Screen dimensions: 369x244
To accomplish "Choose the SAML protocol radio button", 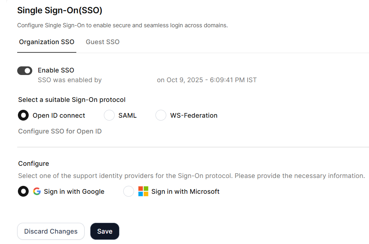I will (x=109, y=115).
